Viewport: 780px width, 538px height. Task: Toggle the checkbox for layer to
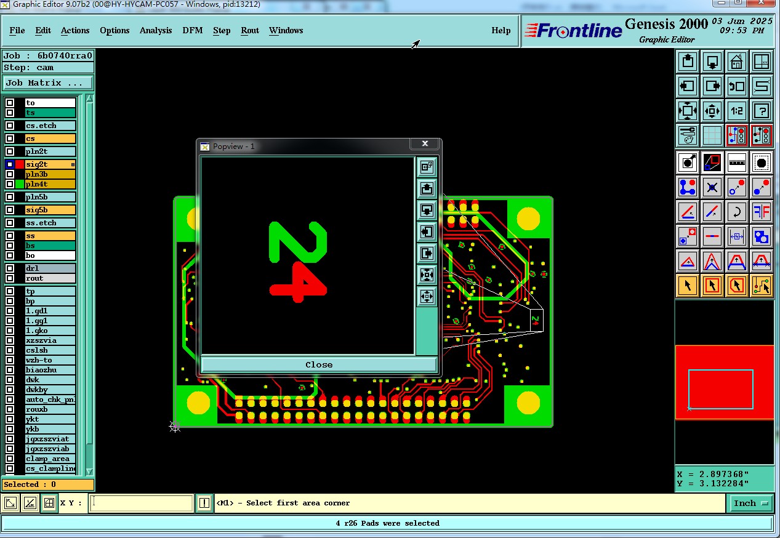click(10, 103)
